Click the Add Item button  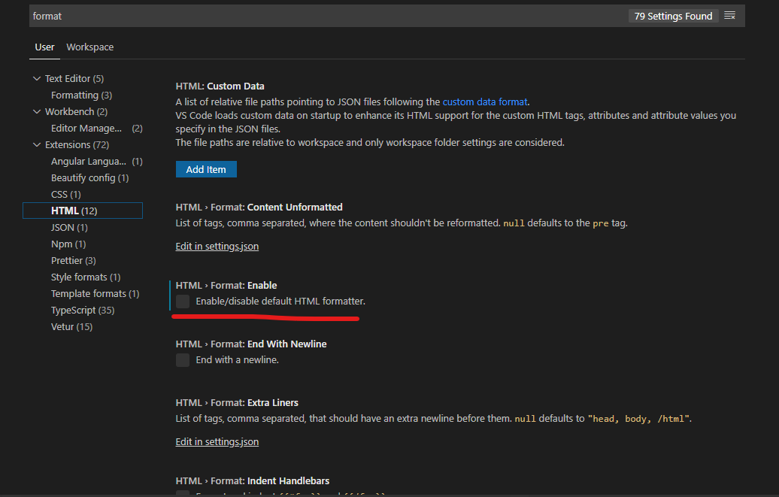click(x=206, y=169)
